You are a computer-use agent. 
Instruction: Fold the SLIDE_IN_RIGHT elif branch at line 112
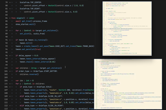click(x=10, y=106)
